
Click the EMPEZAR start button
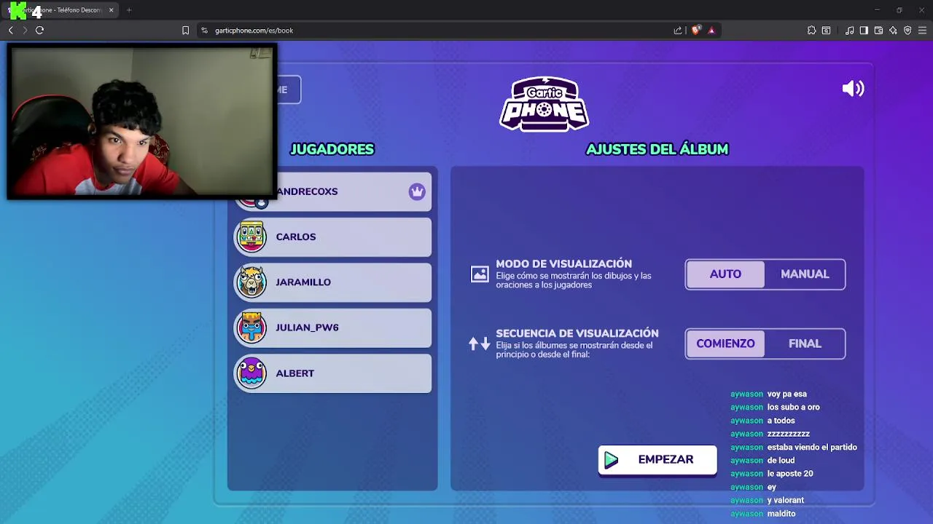tap(657, 460)
